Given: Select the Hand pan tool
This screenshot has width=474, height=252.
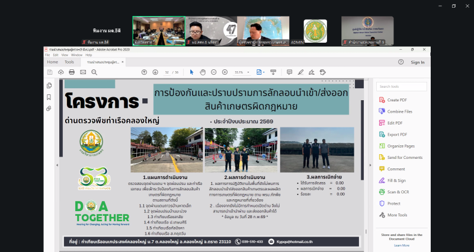Looking at the screenshot, I should pos(202,72).
